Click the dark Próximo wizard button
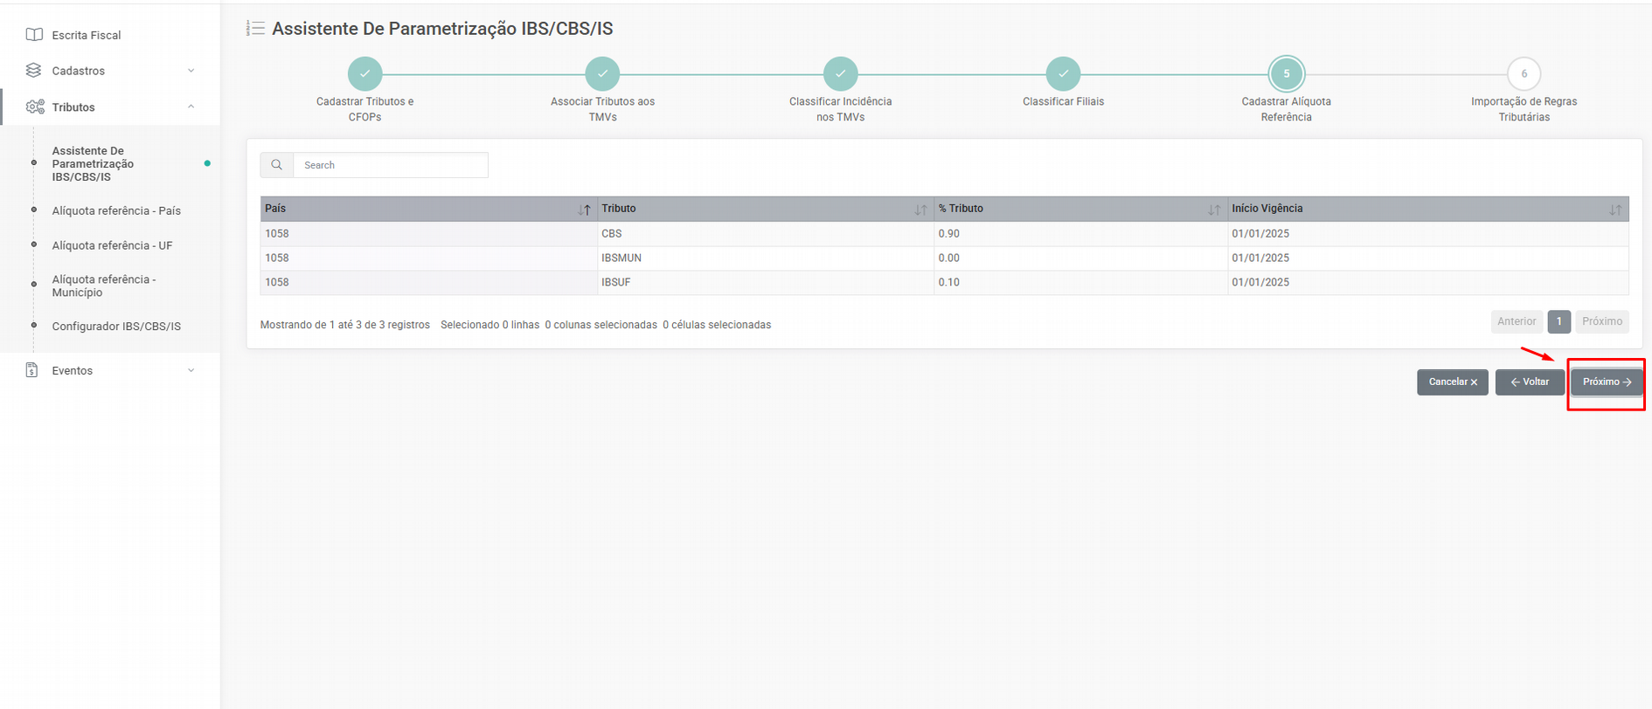 click(1607, 382)
